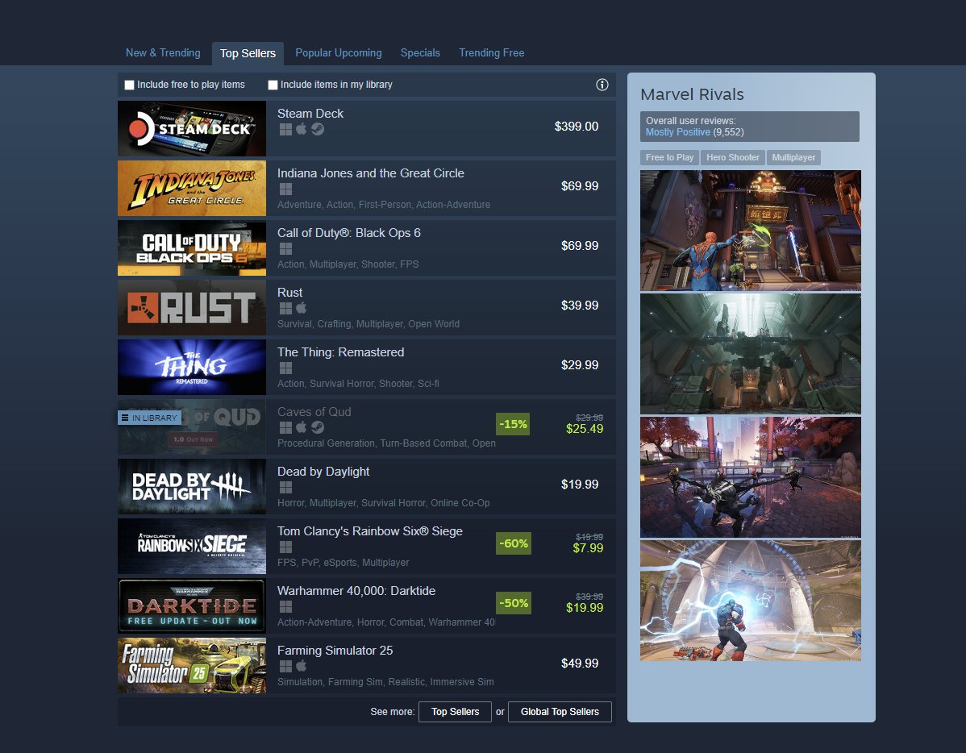The image size is (966, 753).
Task: Open the Trending Free tab
Action: coord(492,53)
